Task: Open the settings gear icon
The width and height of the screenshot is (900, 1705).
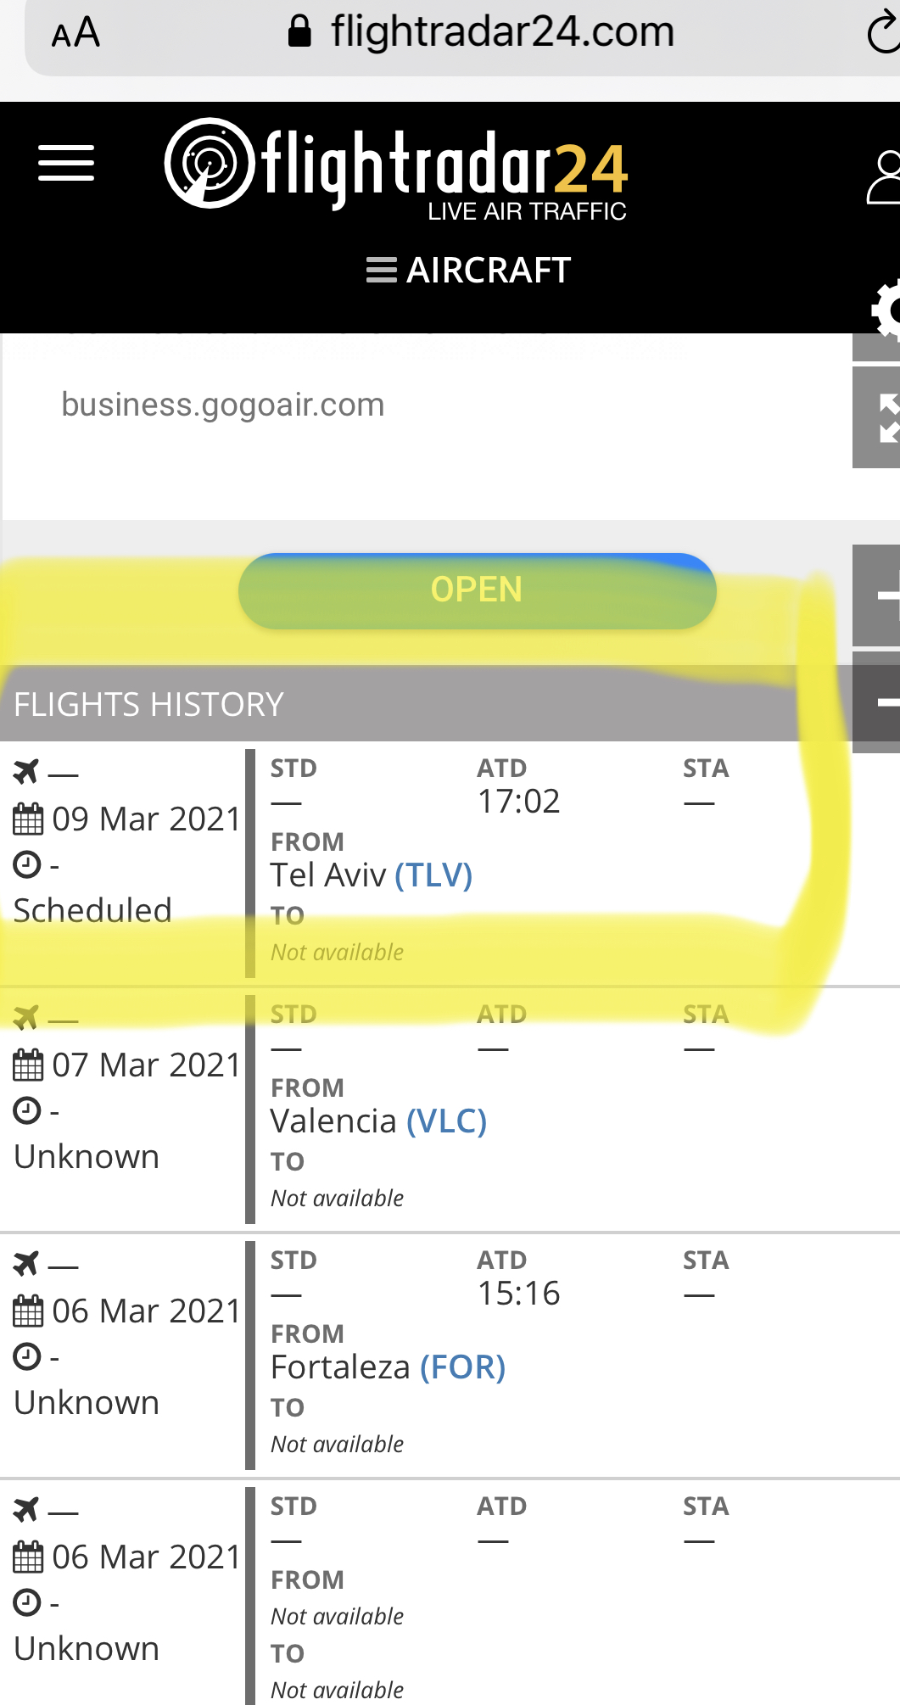Action: [886, 311]
